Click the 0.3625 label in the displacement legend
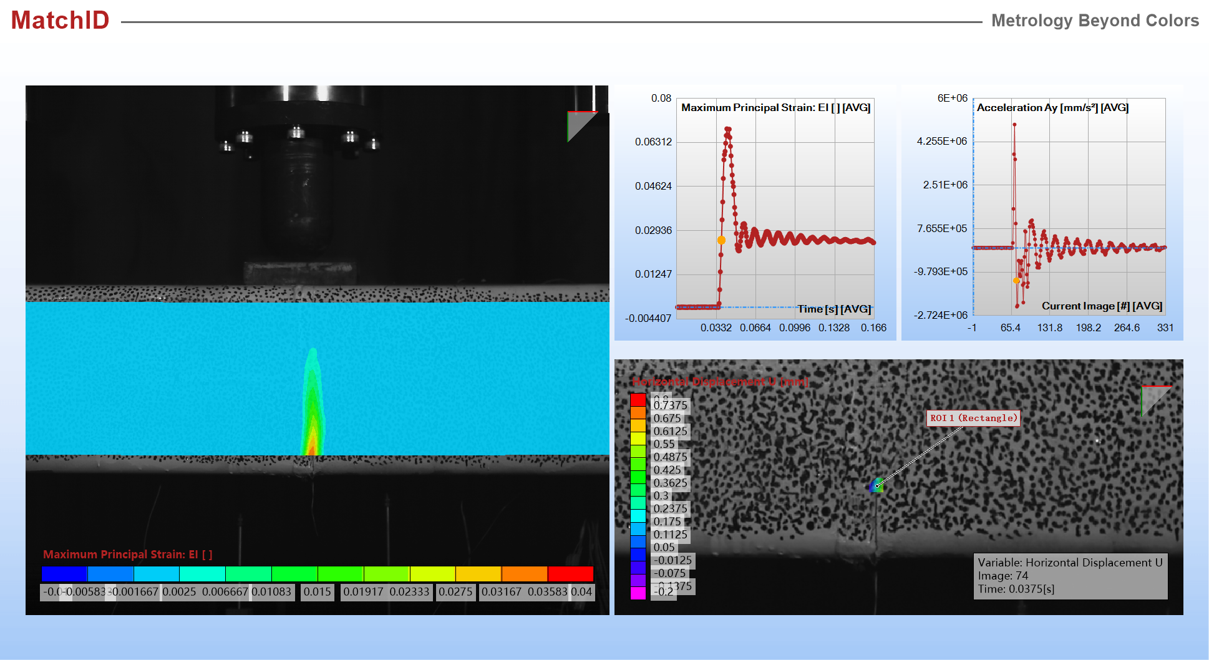The height and width of the screenshot is (660, 1209). pyautogui.click(x=670, y=483)
